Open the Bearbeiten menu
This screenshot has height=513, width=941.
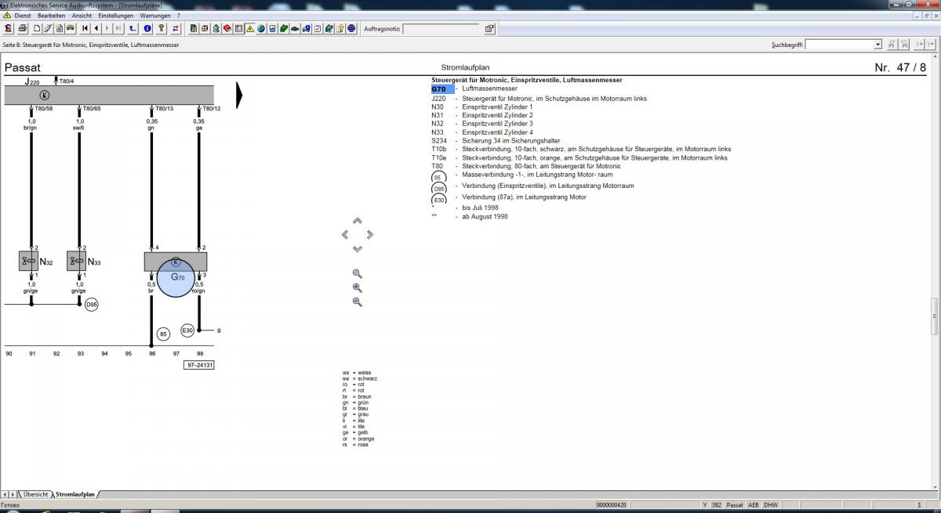point(51,15)
